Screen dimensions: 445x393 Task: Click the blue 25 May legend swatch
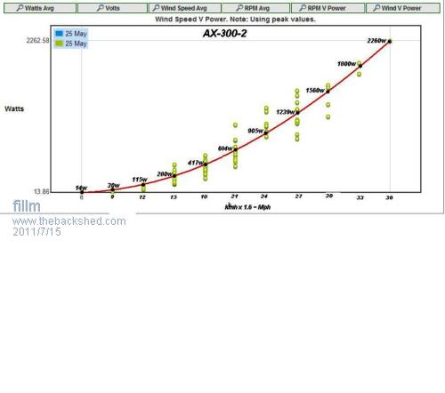click(x=59, y=33)
